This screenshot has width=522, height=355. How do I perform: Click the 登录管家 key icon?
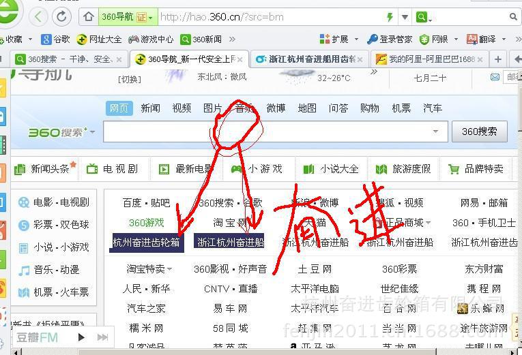coord(372,40)
